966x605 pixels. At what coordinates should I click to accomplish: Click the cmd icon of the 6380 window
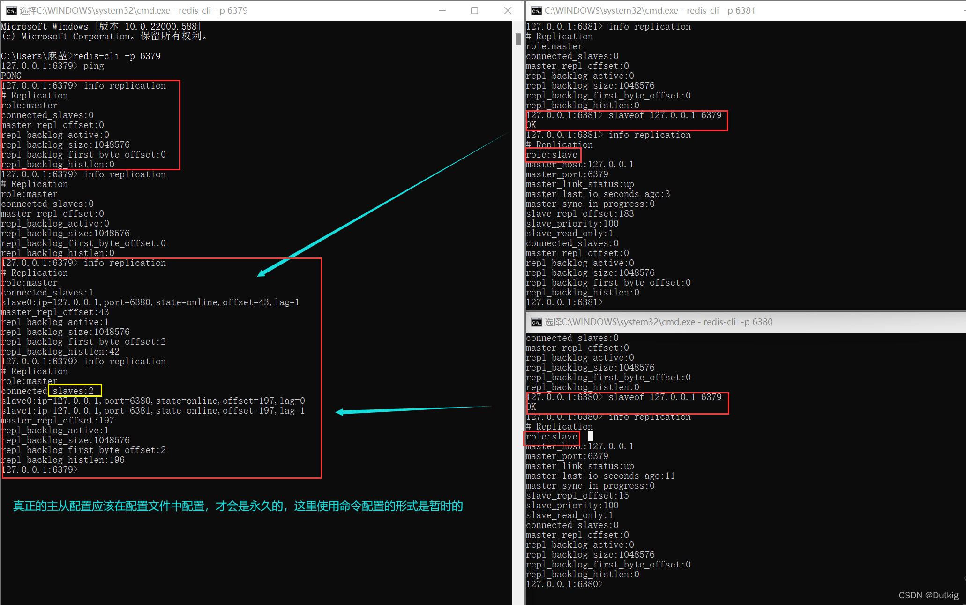537,322
